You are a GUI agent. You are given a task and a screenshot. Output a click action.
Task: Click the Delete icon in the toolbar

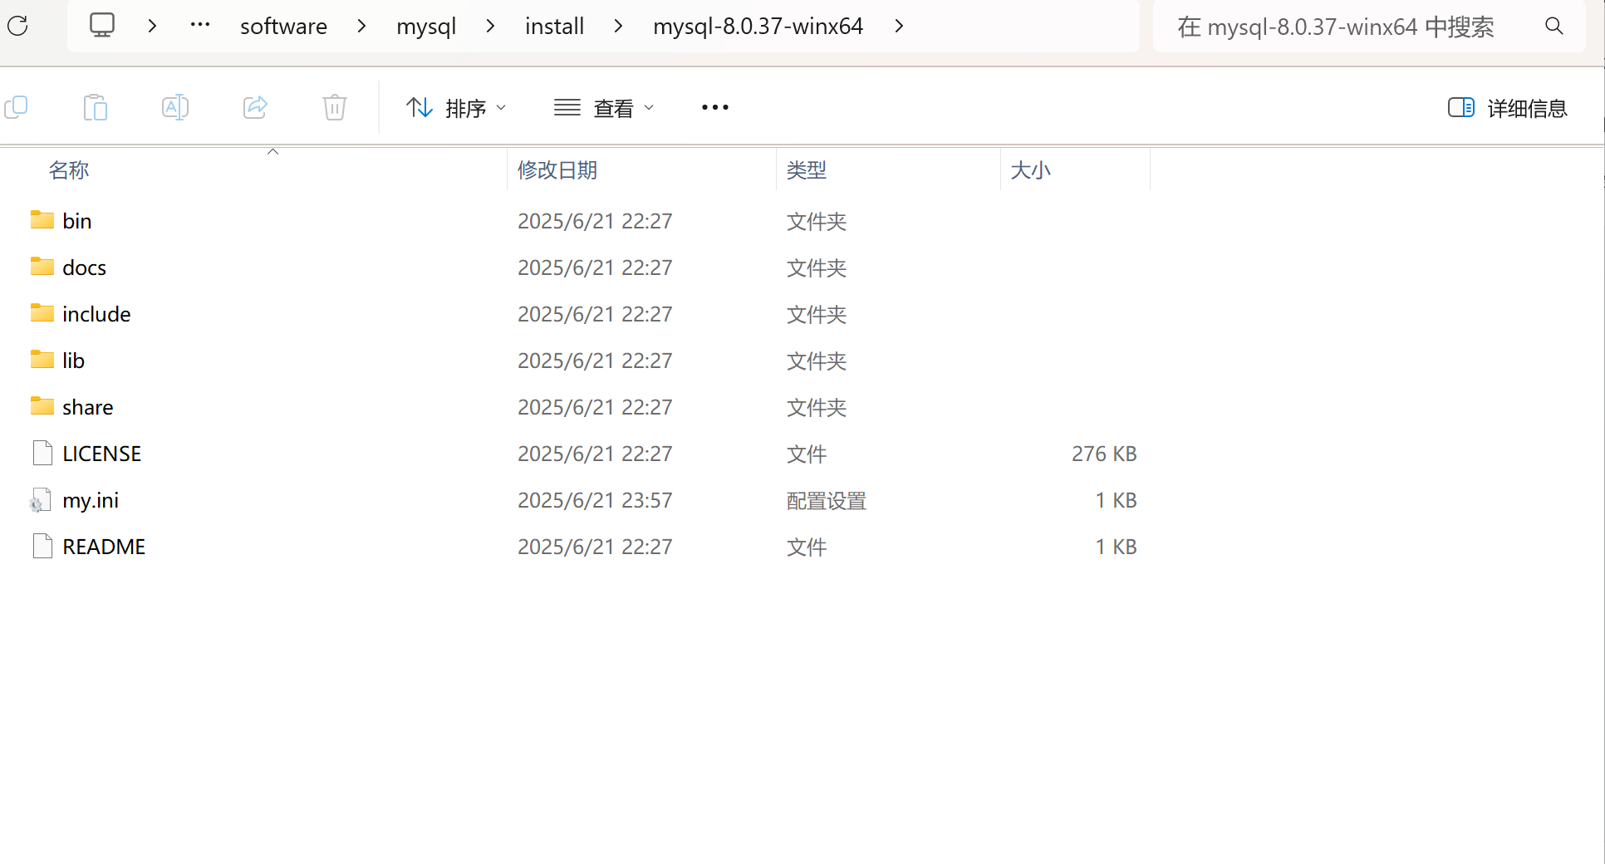click(334, 107)
